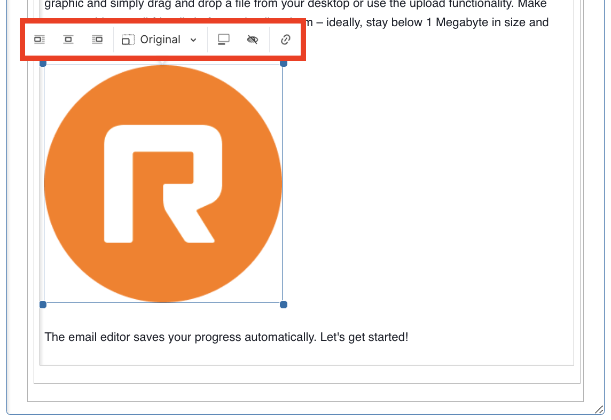This screenshot has width=611, height=420.
Task: Center align the image
Action: click(68, 40)
